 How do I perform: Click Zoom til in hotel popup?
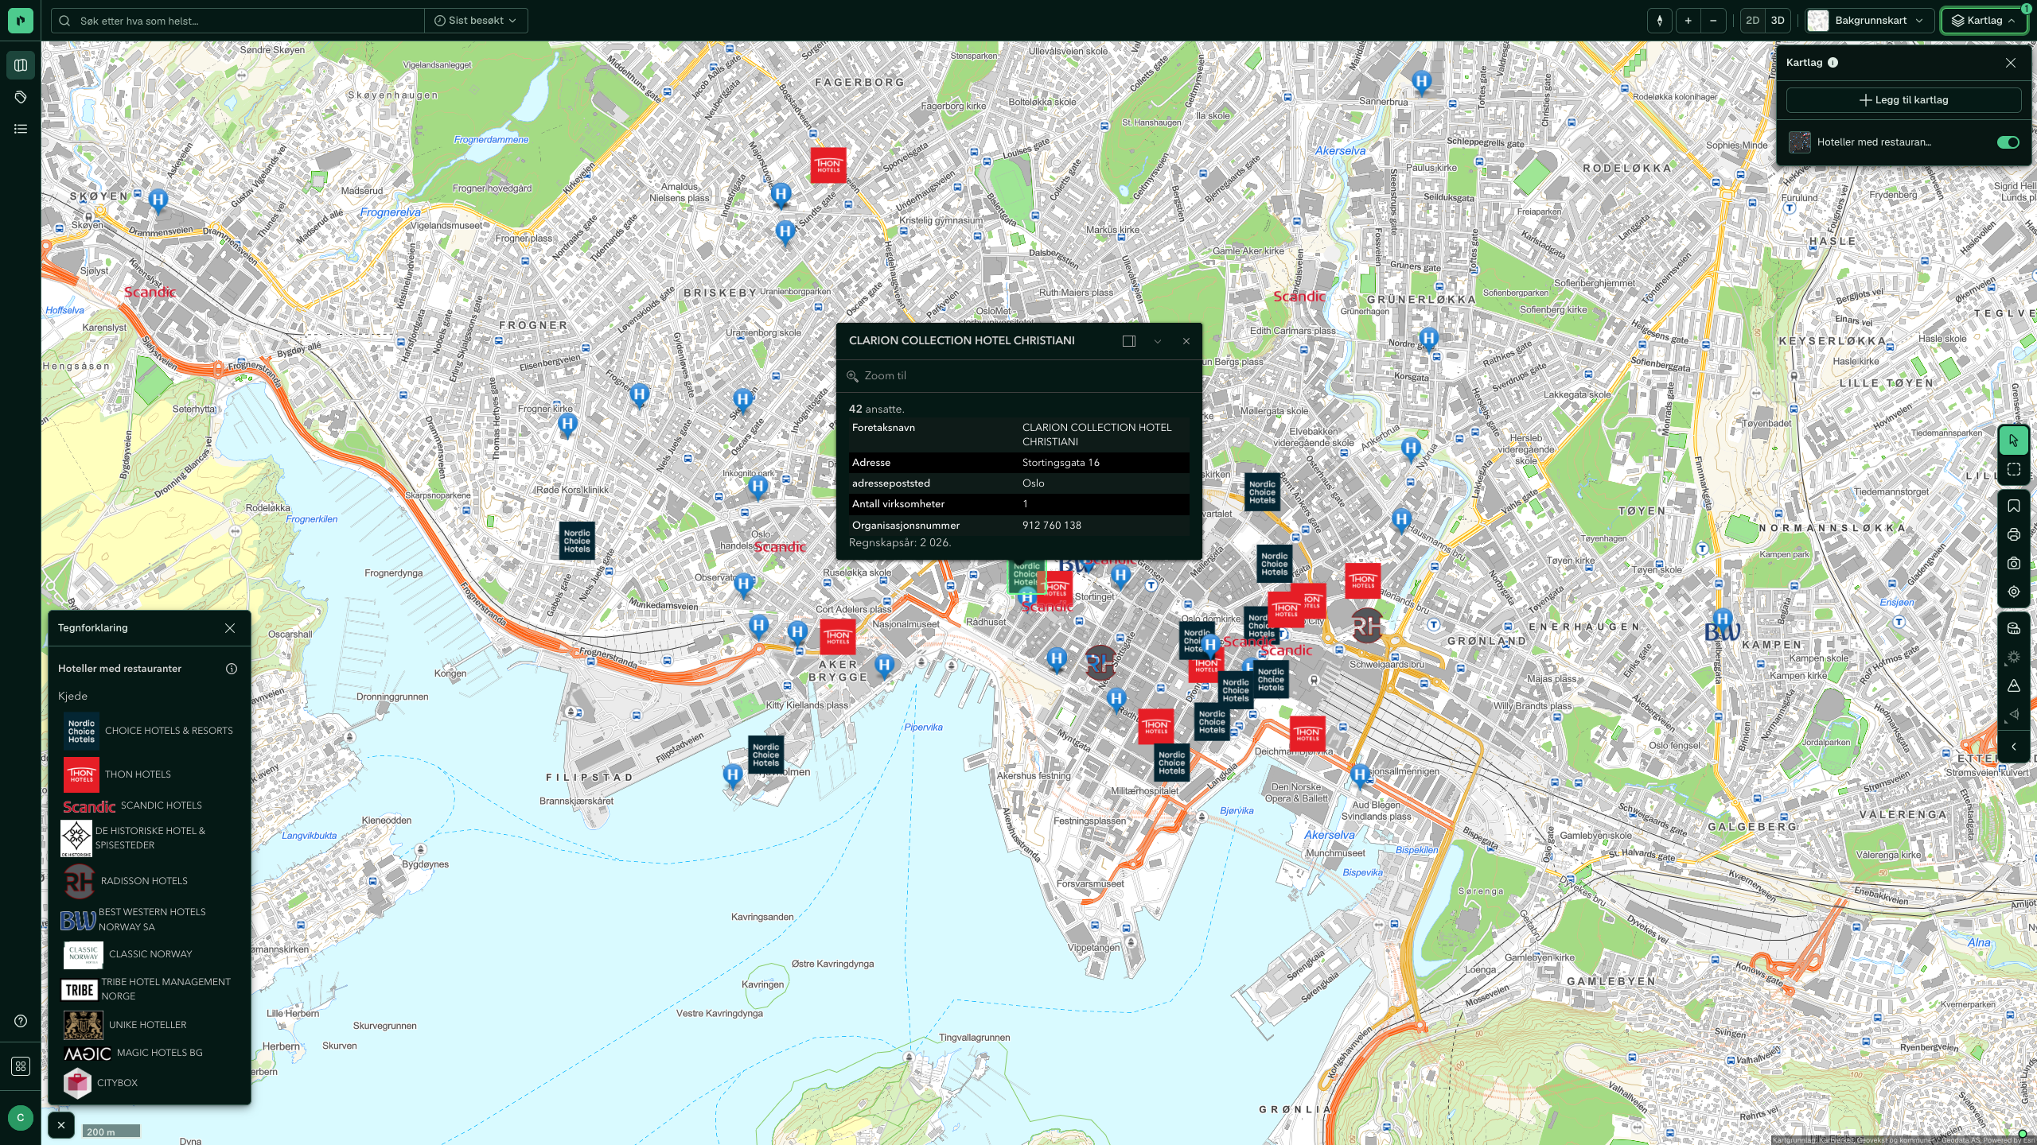coord(877,376)
